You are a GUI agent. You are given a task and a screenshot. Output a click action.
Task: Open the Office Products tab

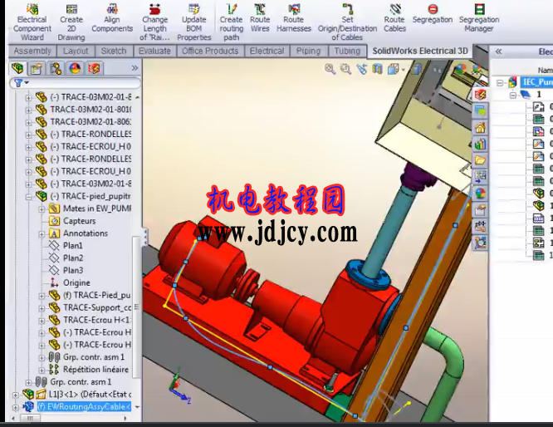(210, 52)
